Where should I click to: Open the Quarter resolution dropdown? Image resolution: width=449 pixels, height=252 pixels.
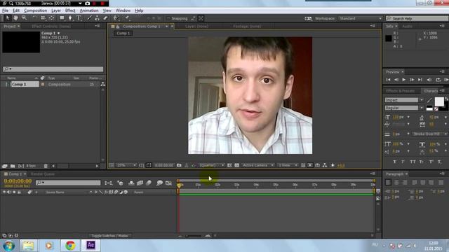pos(211,165)
